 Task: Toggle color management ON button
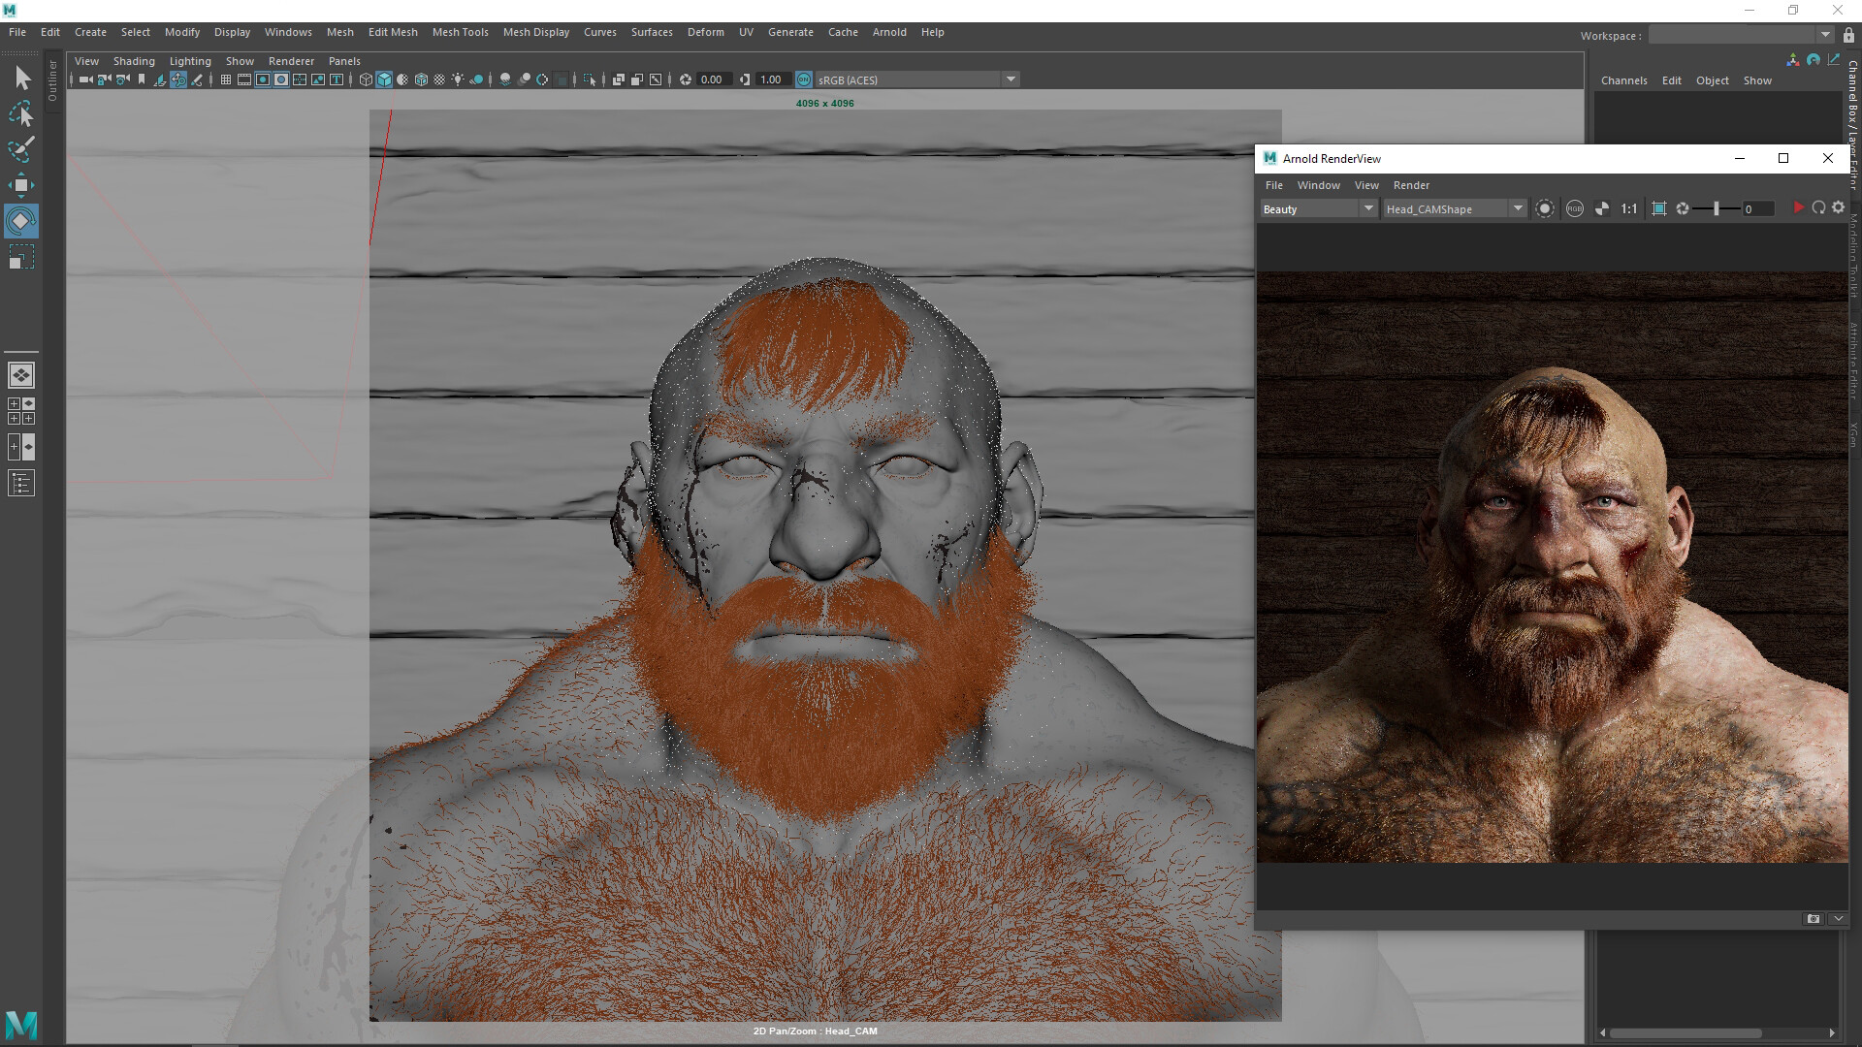pyautogui.click(x=804, y=79)
